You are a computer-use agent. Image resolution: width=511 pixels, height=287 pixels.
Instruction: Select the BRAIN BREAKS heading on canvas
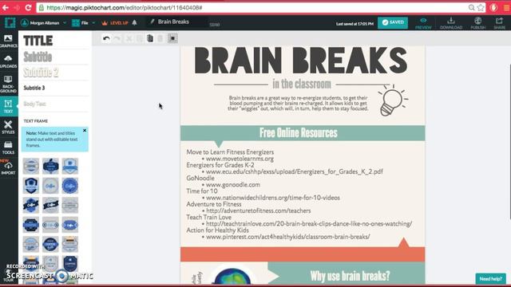click(x=301, y=61)
